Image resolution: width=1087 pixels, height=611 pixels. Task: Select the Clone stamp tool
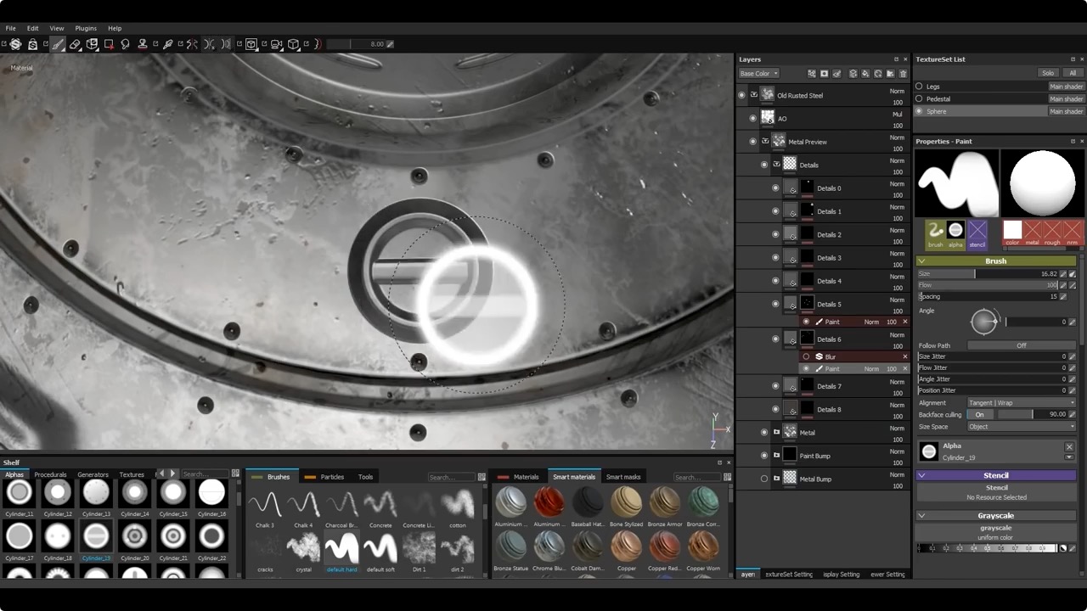[x=143, y=44]
